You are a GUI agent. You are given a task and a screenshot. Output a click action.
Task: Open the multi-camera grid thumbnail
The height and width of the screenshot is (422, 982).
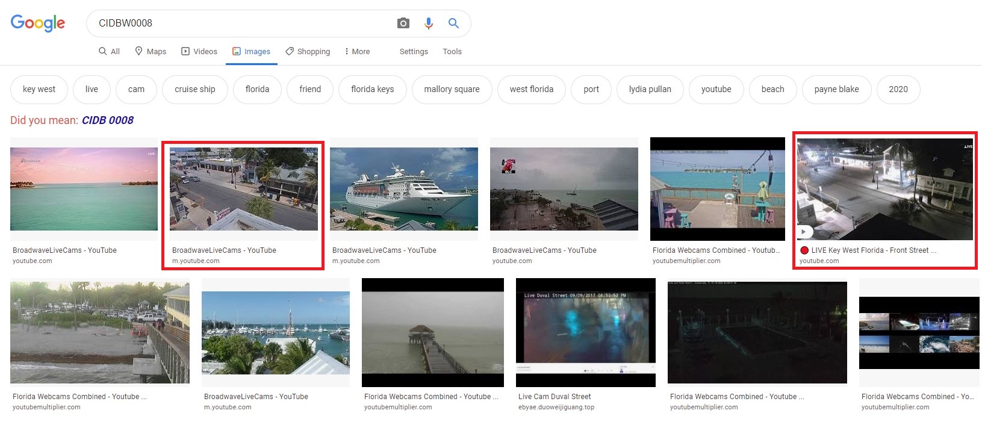click(919, 332)
